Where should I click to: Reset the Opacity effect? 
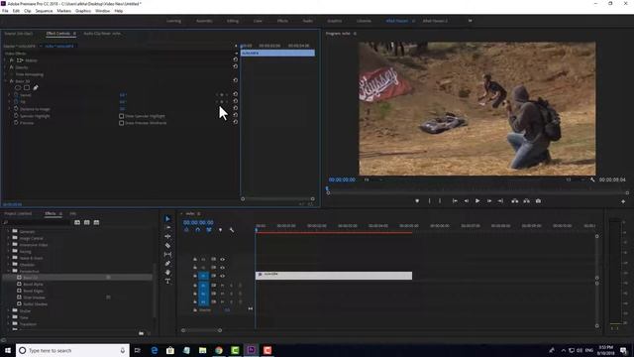[x=236, y=66]
